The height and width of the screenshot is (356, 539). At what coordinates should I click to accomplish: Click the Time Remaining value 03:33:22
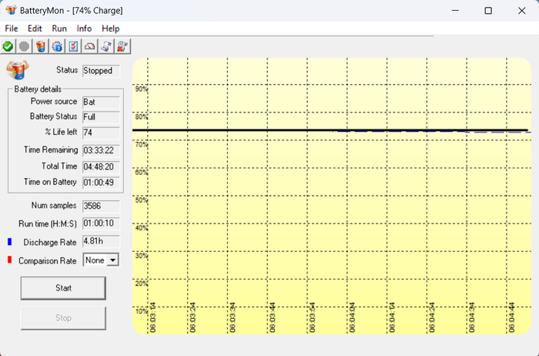pos(101,151)
